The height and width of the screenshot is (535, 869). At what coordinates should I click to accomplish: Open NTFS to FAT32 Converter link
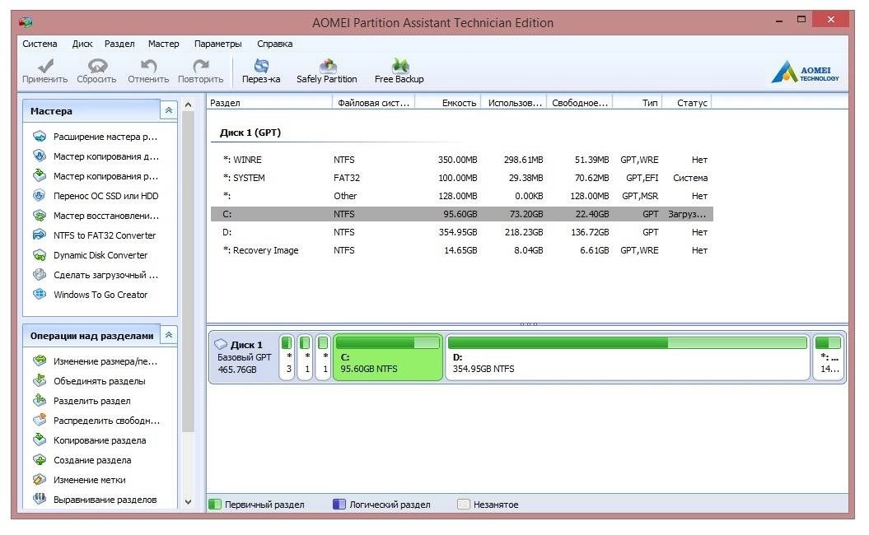(105, 235)
